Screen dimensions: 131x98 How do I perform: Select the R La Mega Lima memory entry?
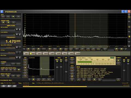93,74
